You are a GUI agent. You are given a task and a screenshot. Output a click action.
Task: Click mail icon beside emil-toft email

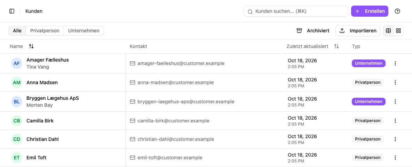click(x=133, y=158)
